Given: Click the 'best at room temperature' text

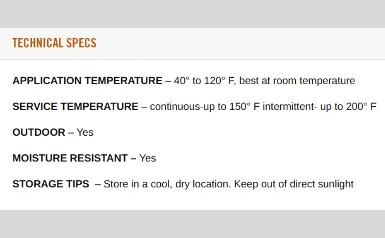Looking at the screenshot, I should click(297, 81).
